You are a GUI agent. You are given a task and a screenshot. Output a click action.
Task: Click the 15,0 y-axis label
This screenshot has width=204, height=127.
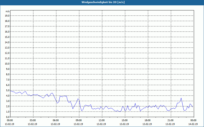coord(7,37)
